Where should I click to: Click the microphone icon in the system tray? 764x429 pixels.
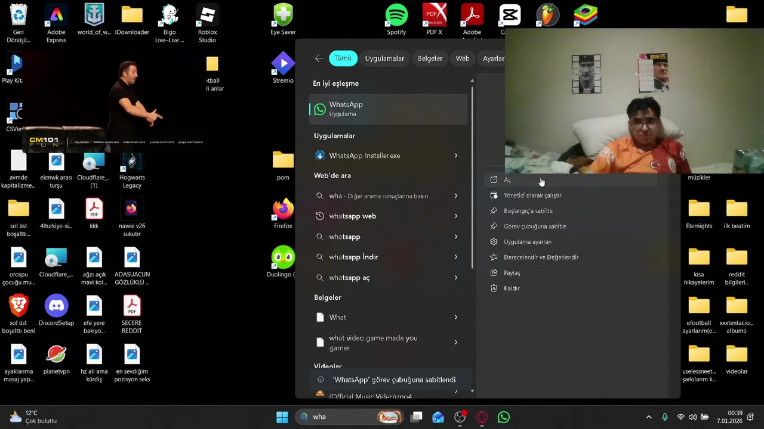[x=665, y=417]
